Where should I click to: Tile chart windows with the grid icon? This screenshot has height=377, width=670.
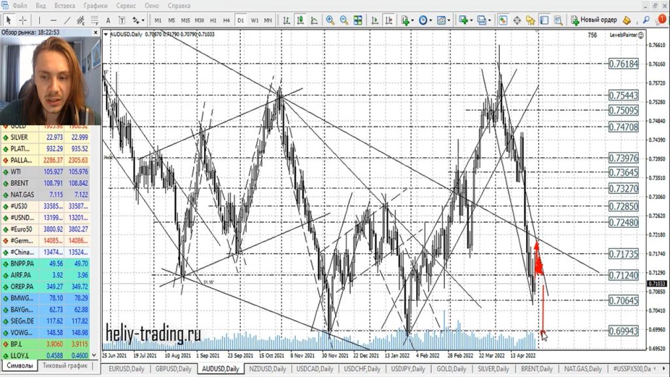(358, 20)
